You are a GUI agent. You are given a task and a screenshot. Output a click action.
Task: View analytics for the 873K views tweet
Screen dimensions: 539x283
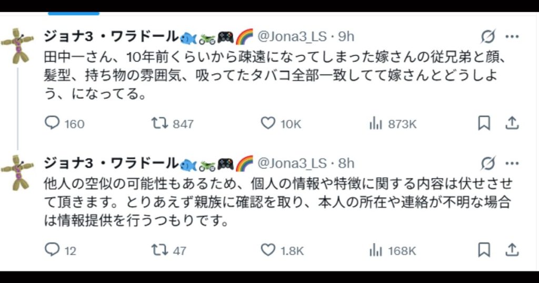point(376,124)
